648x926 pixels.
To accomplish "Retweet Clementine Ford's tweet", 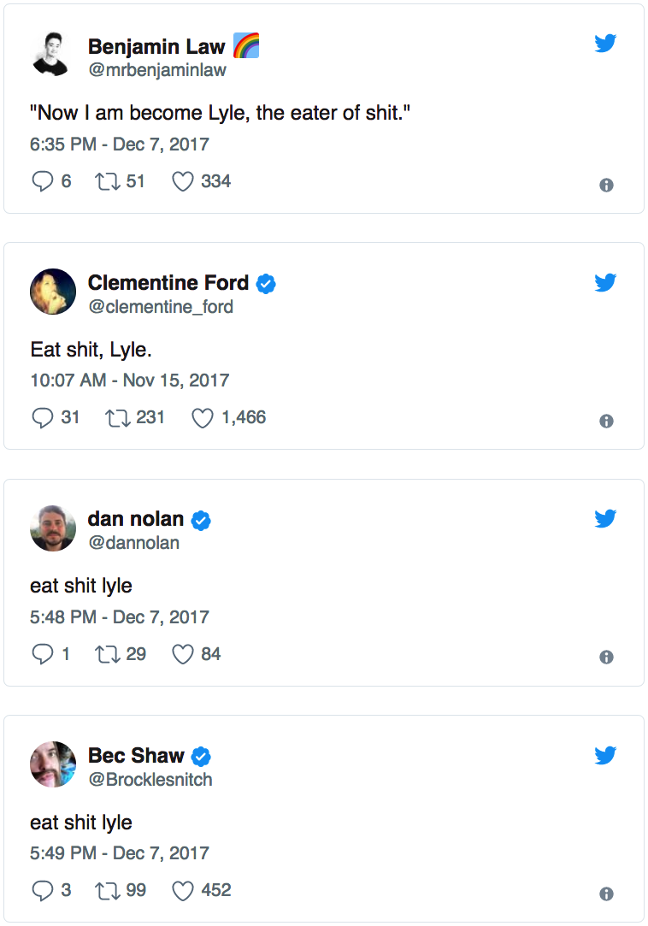I will [115, 417].
